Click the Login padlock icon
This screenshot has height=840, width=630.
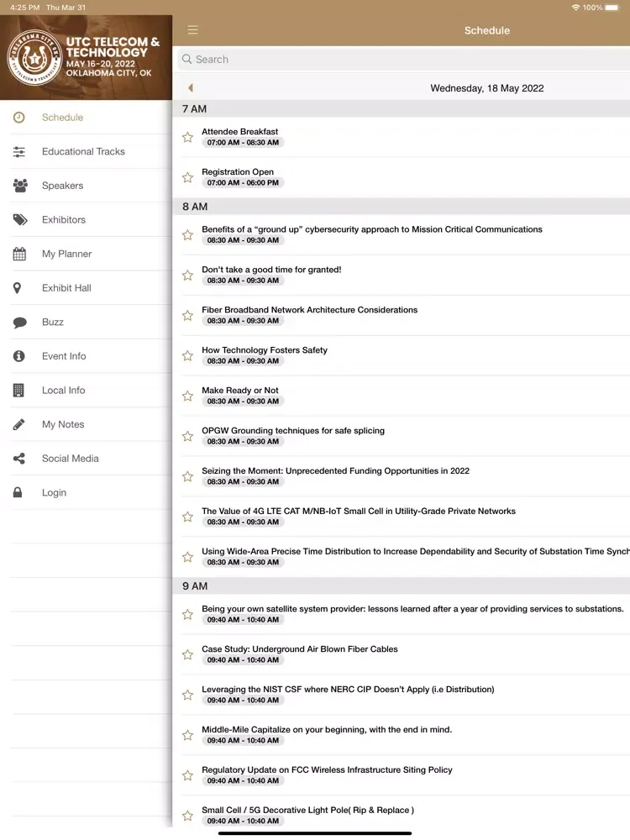tap(18, 492)
